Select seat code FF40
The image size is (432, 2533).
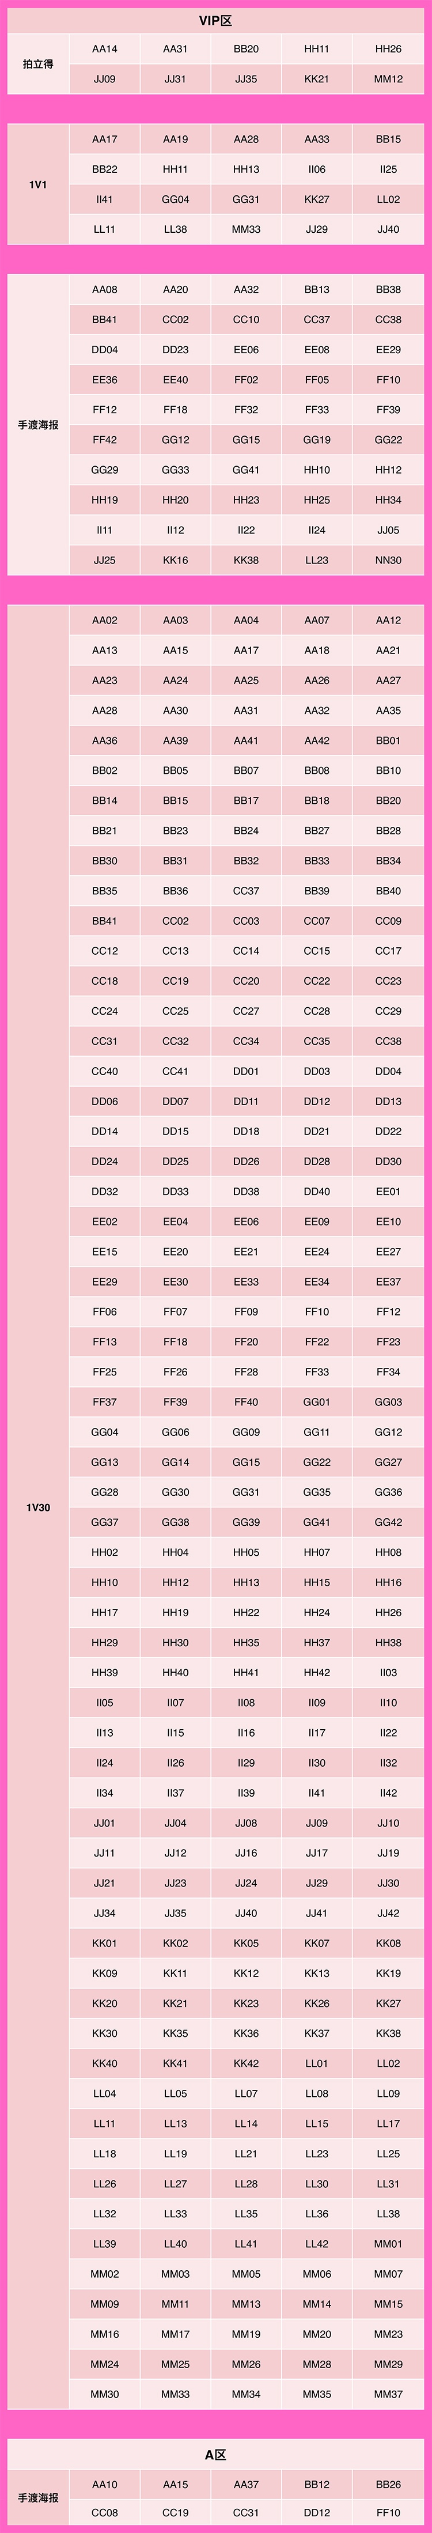pyautogui.click(x=246, y=1402)
